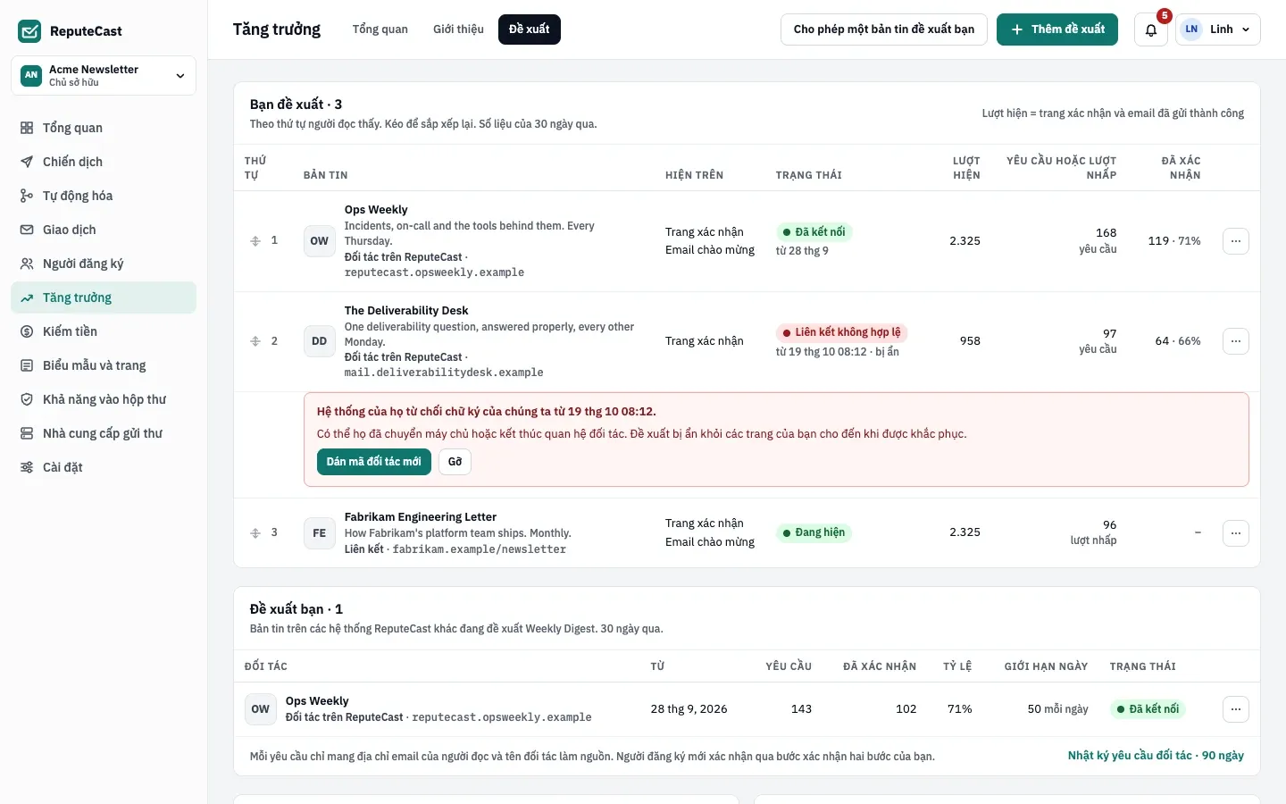
Task: Click the Đang hiện status badge
Action: [814, 532]
